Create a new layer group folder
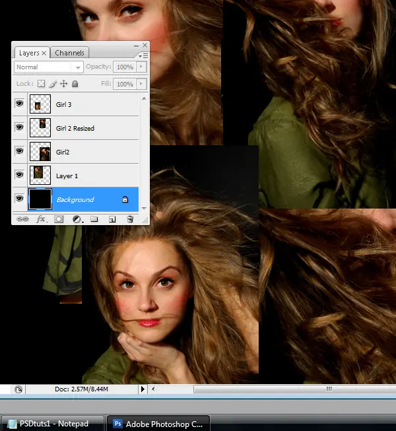Image resolution: width=396 pixels, height=431 pixels. (94, 219)
